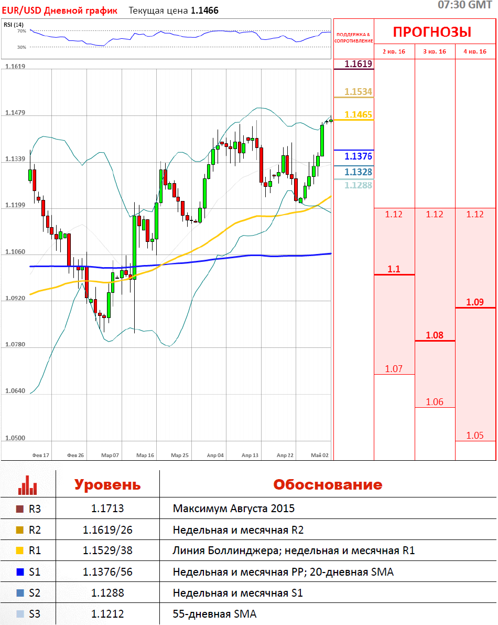This screenshot has height=625, width=498.
Task: Click the R3 level value 1.1713
Action: pos(107,509)
